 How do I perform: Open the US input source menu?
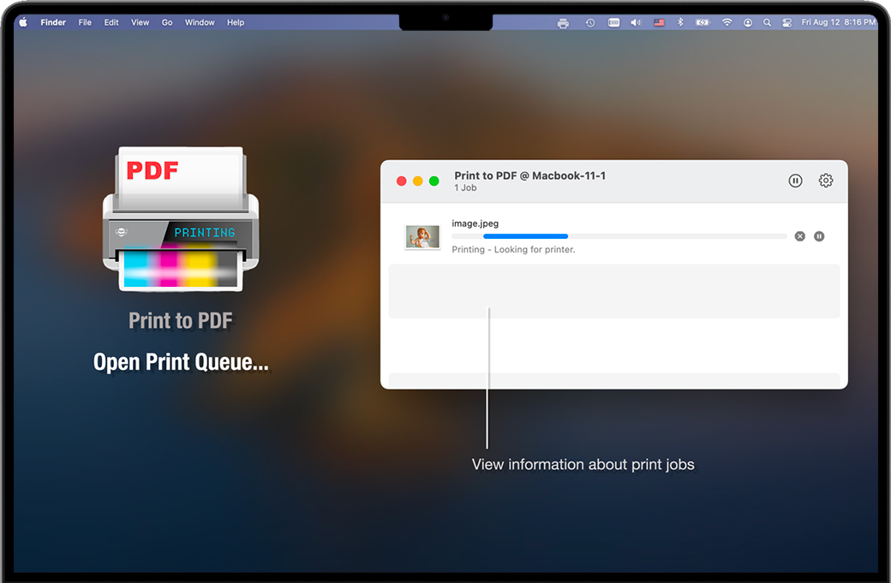(659, 23)
